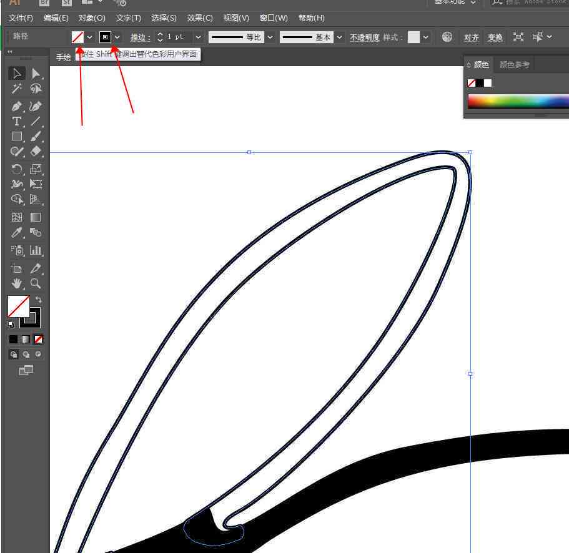Screen dimensions: 569x553
Task: Open fill color dropdown in control bar
Action: [90, 37]
